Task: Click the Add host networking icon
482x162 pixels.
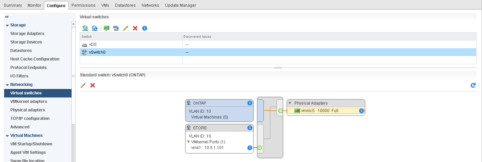Action: [85, 28]
